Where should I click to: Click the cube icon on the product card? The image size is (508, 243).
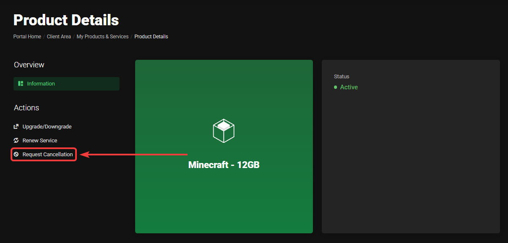click(224, 130)
